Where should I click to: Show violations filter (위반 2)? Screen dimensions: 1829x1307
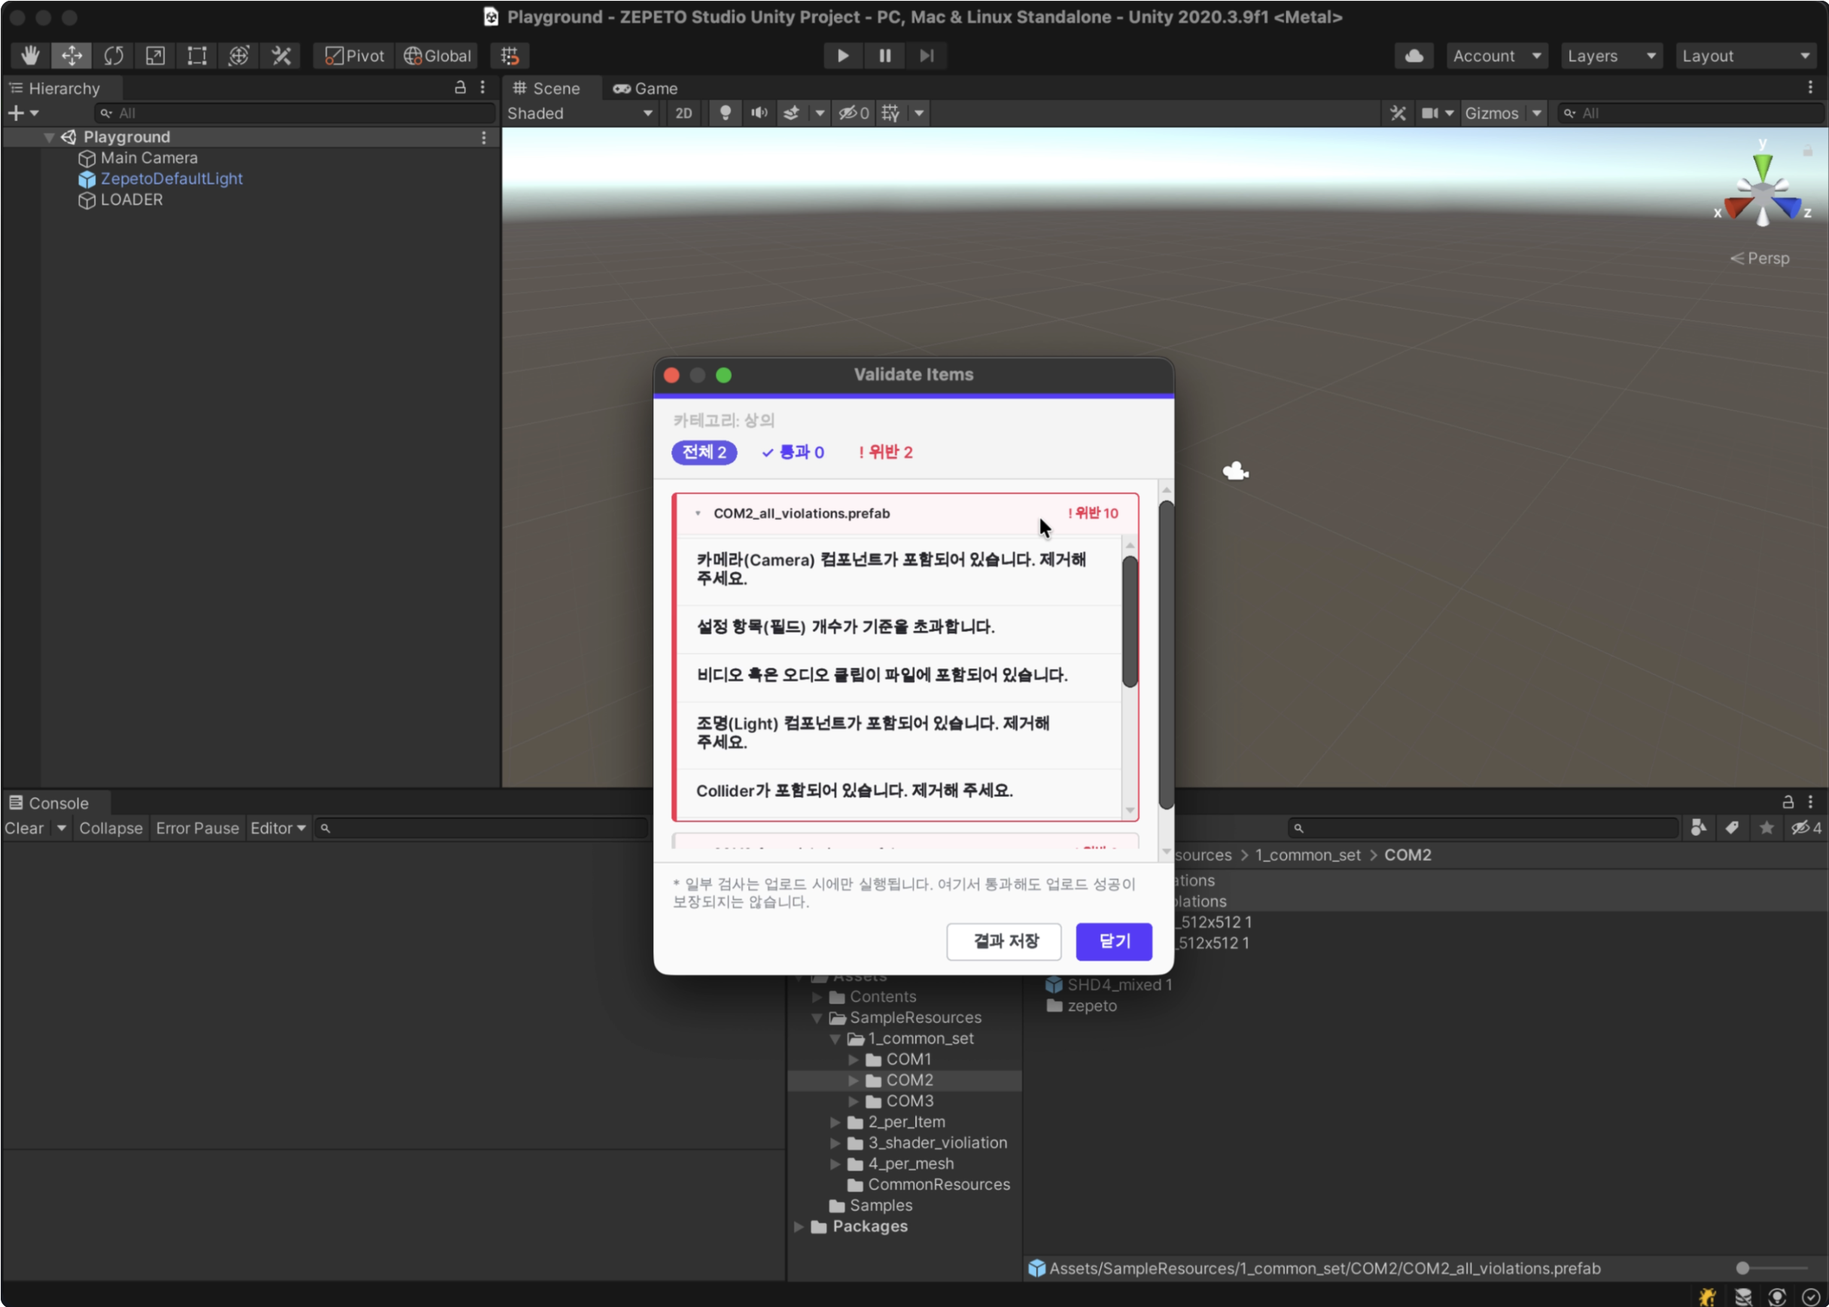click(x=885, y=452)
